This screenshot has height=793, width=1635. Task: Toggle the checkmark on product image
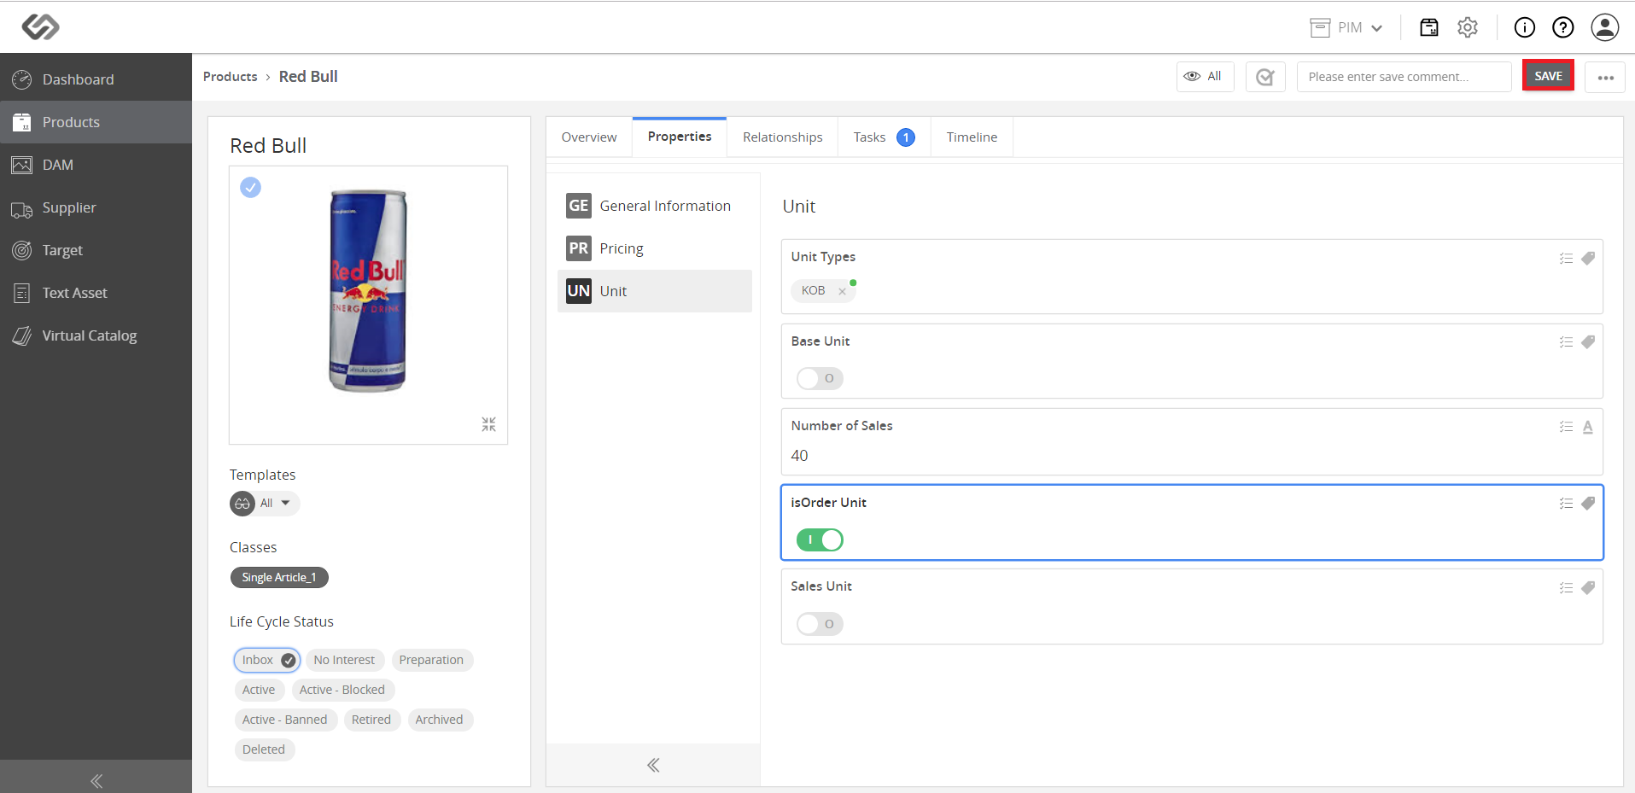pyautogui.click(x=250, y=187)
